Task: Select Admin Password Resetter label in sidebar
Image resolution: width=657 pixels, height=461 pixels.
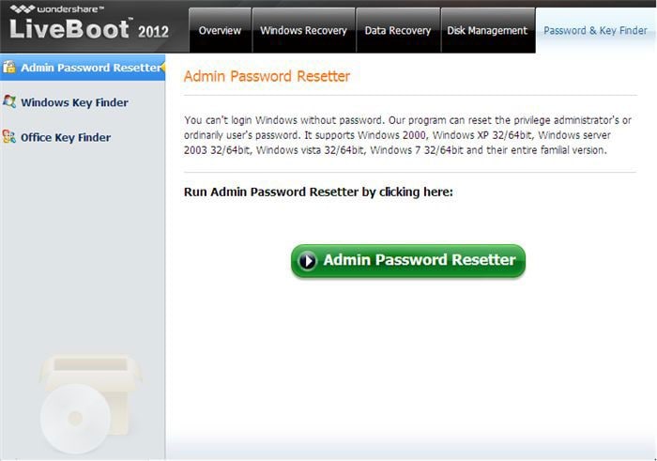Action: 89,68
